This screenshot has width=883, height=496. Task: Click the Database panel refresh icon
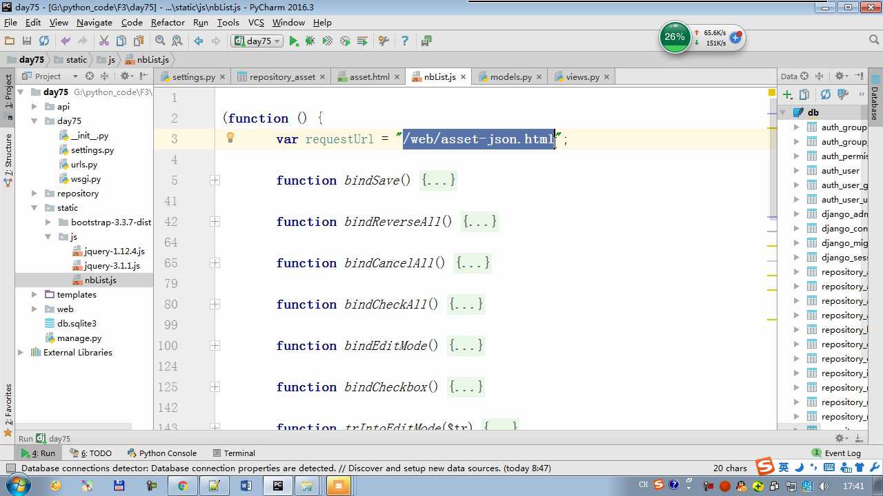point(826,94)
